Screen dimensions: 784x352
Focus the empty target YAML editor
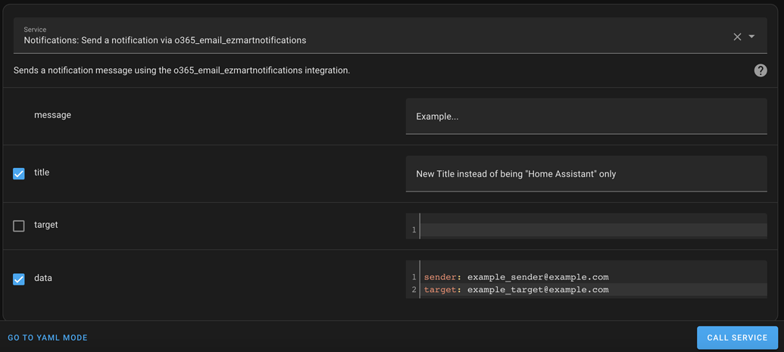point(593,229)
